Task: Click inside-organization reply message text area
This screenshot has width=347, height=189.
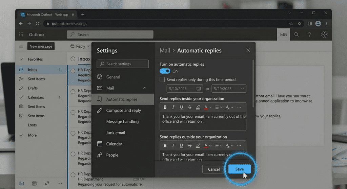Action: tap(203, 121)
